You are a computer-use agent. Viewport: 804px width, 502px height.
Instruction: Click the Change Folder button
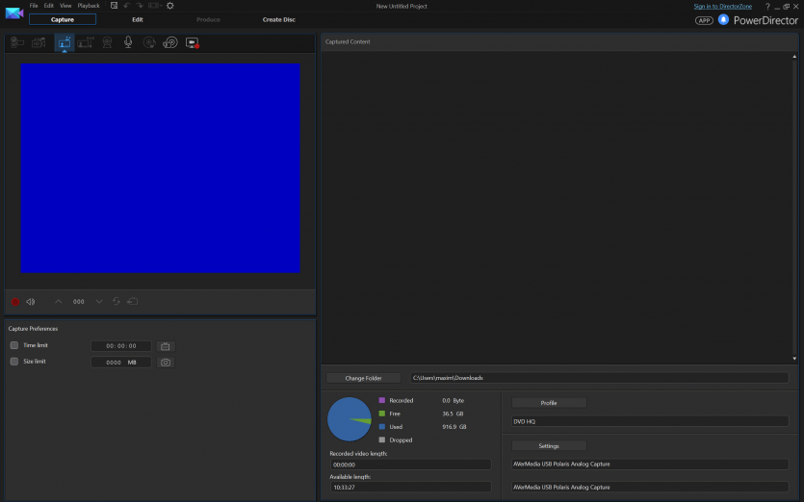(363, 378)
